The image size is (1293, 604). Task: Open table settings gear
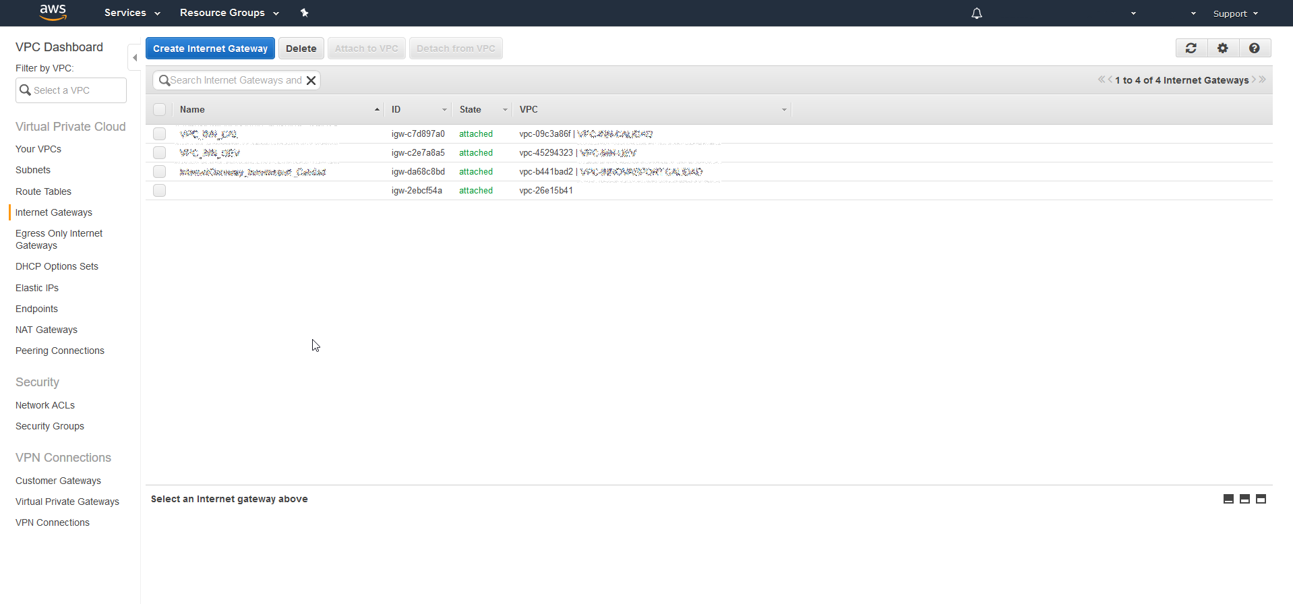coord(1223,48)
